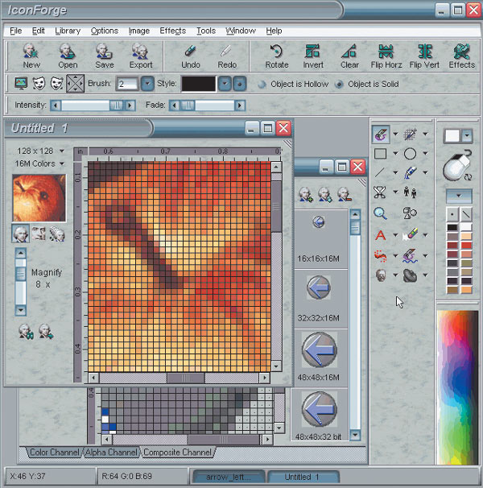Click the Intensity slider thumb

tap(117, 105)
